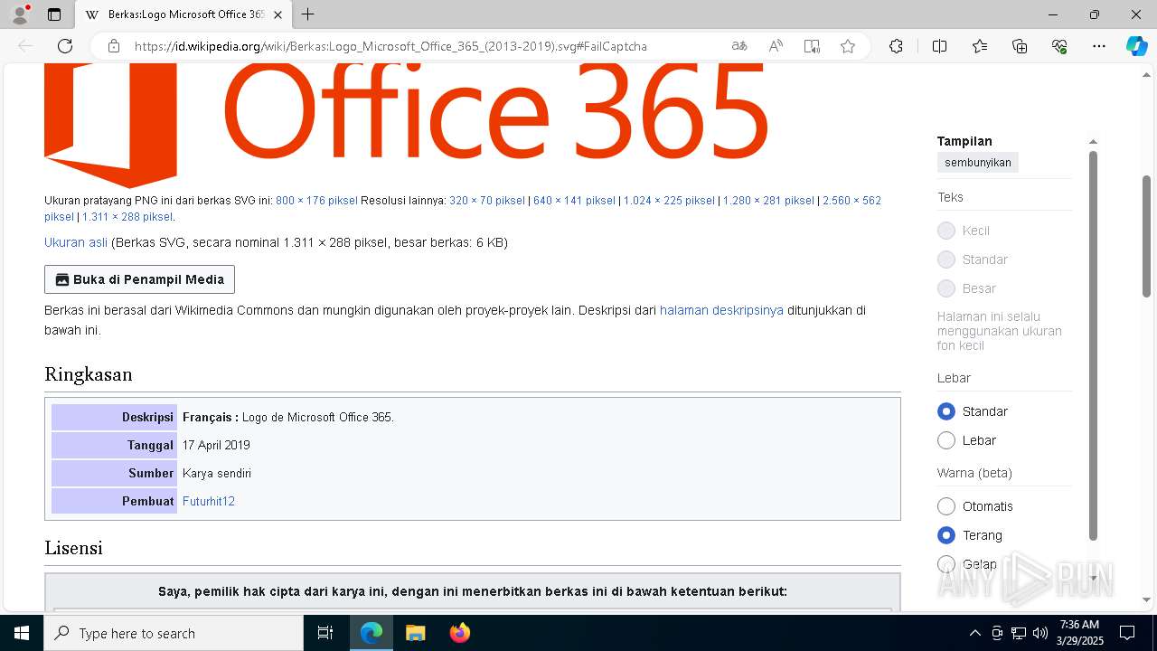This screenshot has width=1157, height=651.
Task: Open Browser essentials icon
Action: click(1059, 46)
